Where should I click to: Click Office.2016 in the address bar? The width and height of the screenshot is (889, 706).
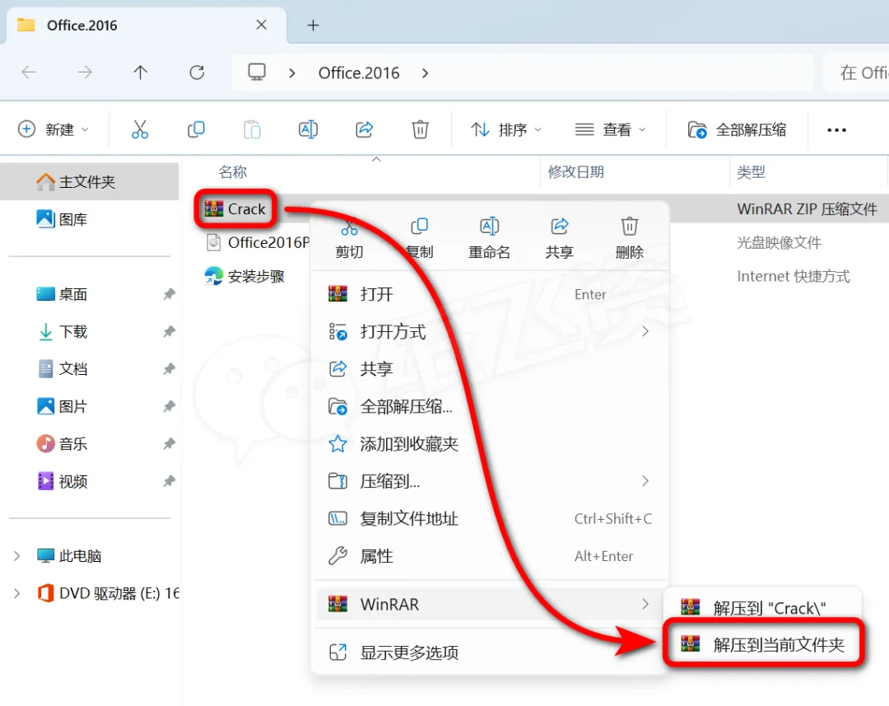click(359, 73)
